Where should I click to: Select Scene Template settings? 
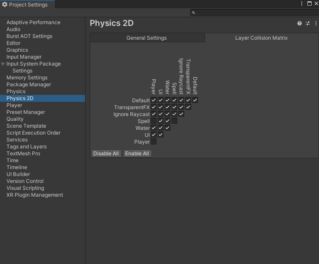(x=43, y=126)
